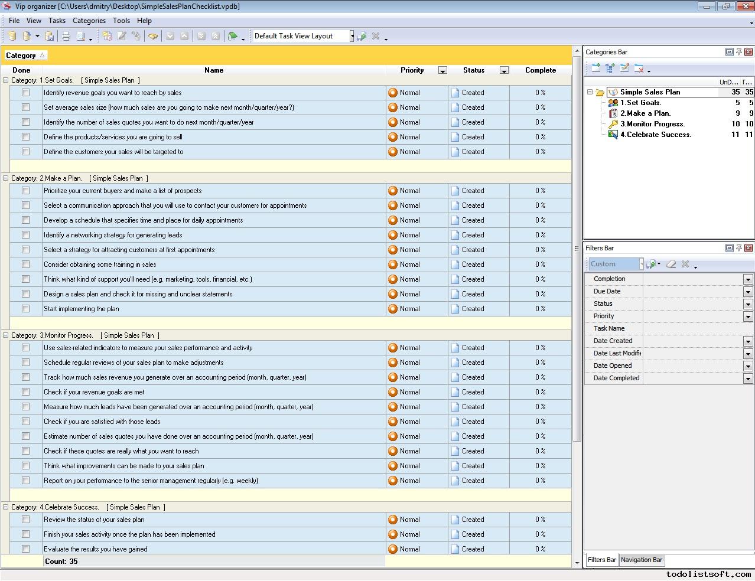
Task: Click the save database icon in the toolbar
Action: pyautogui.click(x=50, y=36)
